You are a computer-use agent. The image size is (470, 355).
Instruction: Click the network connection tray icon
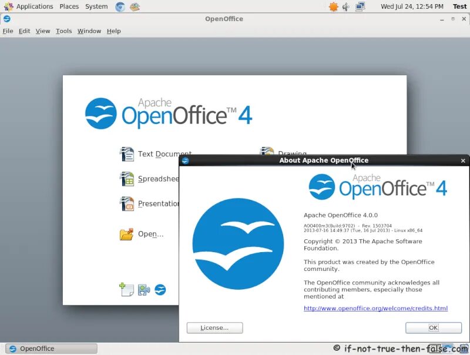click(360, 6)
